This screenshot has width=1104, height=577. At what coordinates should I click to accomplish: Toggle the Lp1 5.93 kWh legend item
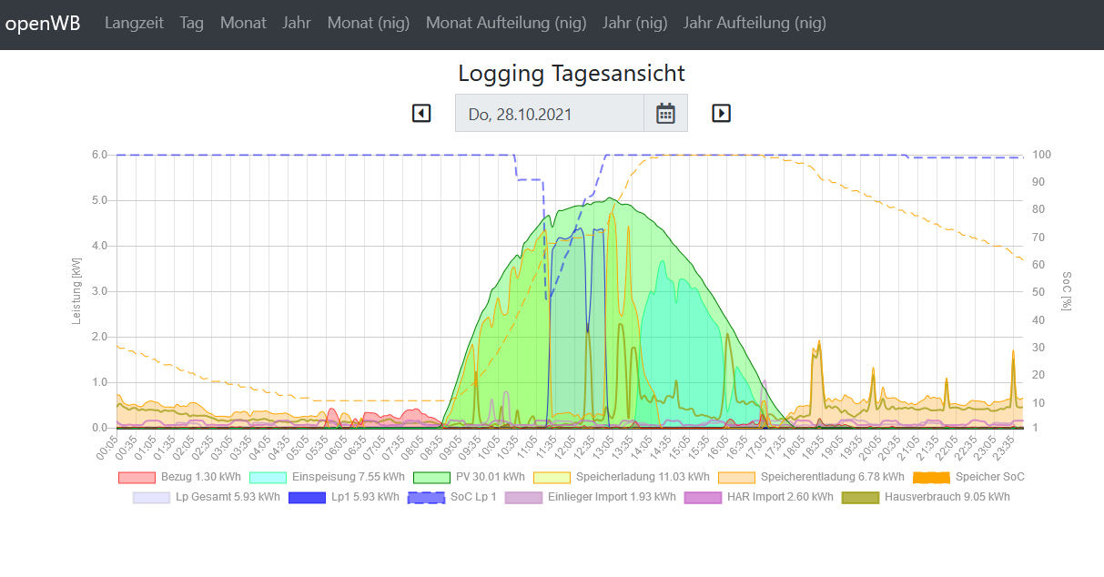[x=344, y=497]
